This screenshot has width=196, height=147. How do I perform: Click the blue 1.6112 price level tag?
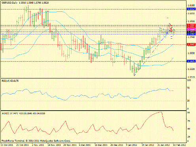[191, 9]
